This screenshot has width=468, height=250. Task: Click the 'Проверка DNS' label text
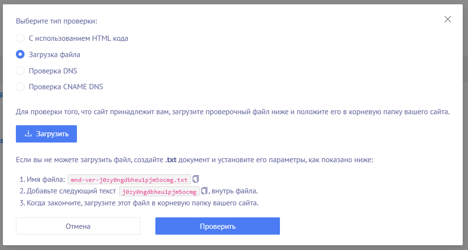pos(53,71)
